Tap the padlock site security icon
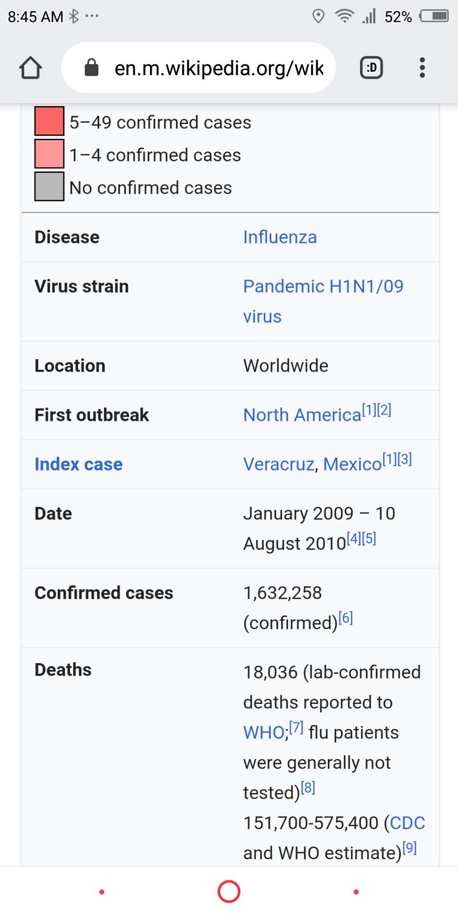 point(92,68)
